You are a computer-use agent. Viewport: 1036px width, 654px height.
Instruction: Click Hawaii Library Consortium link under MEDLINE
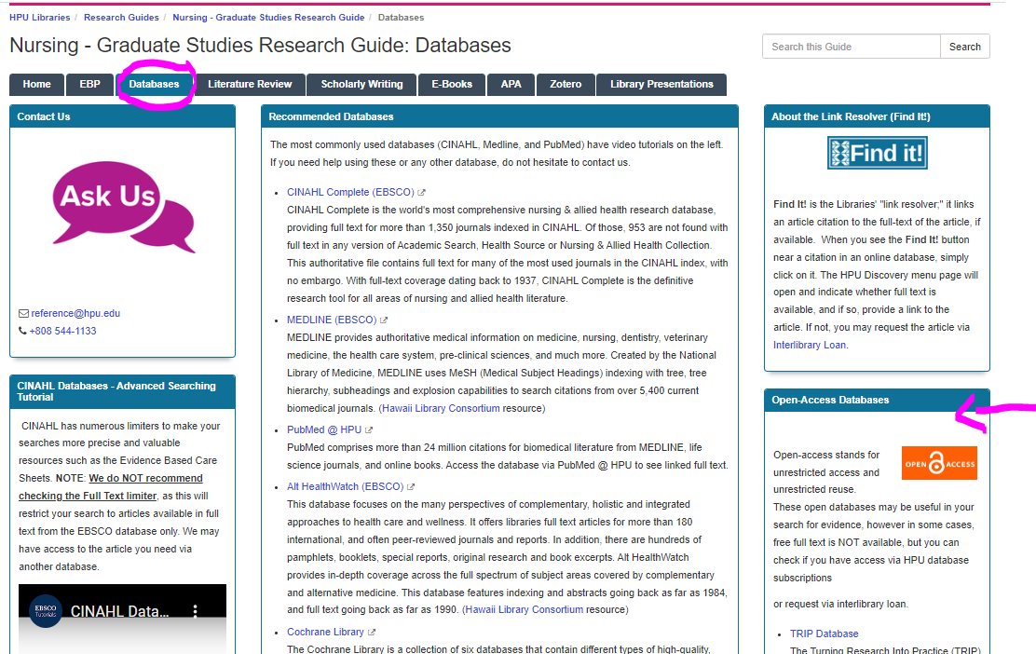[x=441, y=408]
